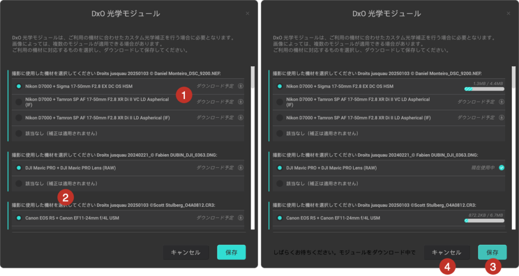Click キャンセル button in left dialog
The height and width of the screenshot is (276, 519).
click(186, 253)
